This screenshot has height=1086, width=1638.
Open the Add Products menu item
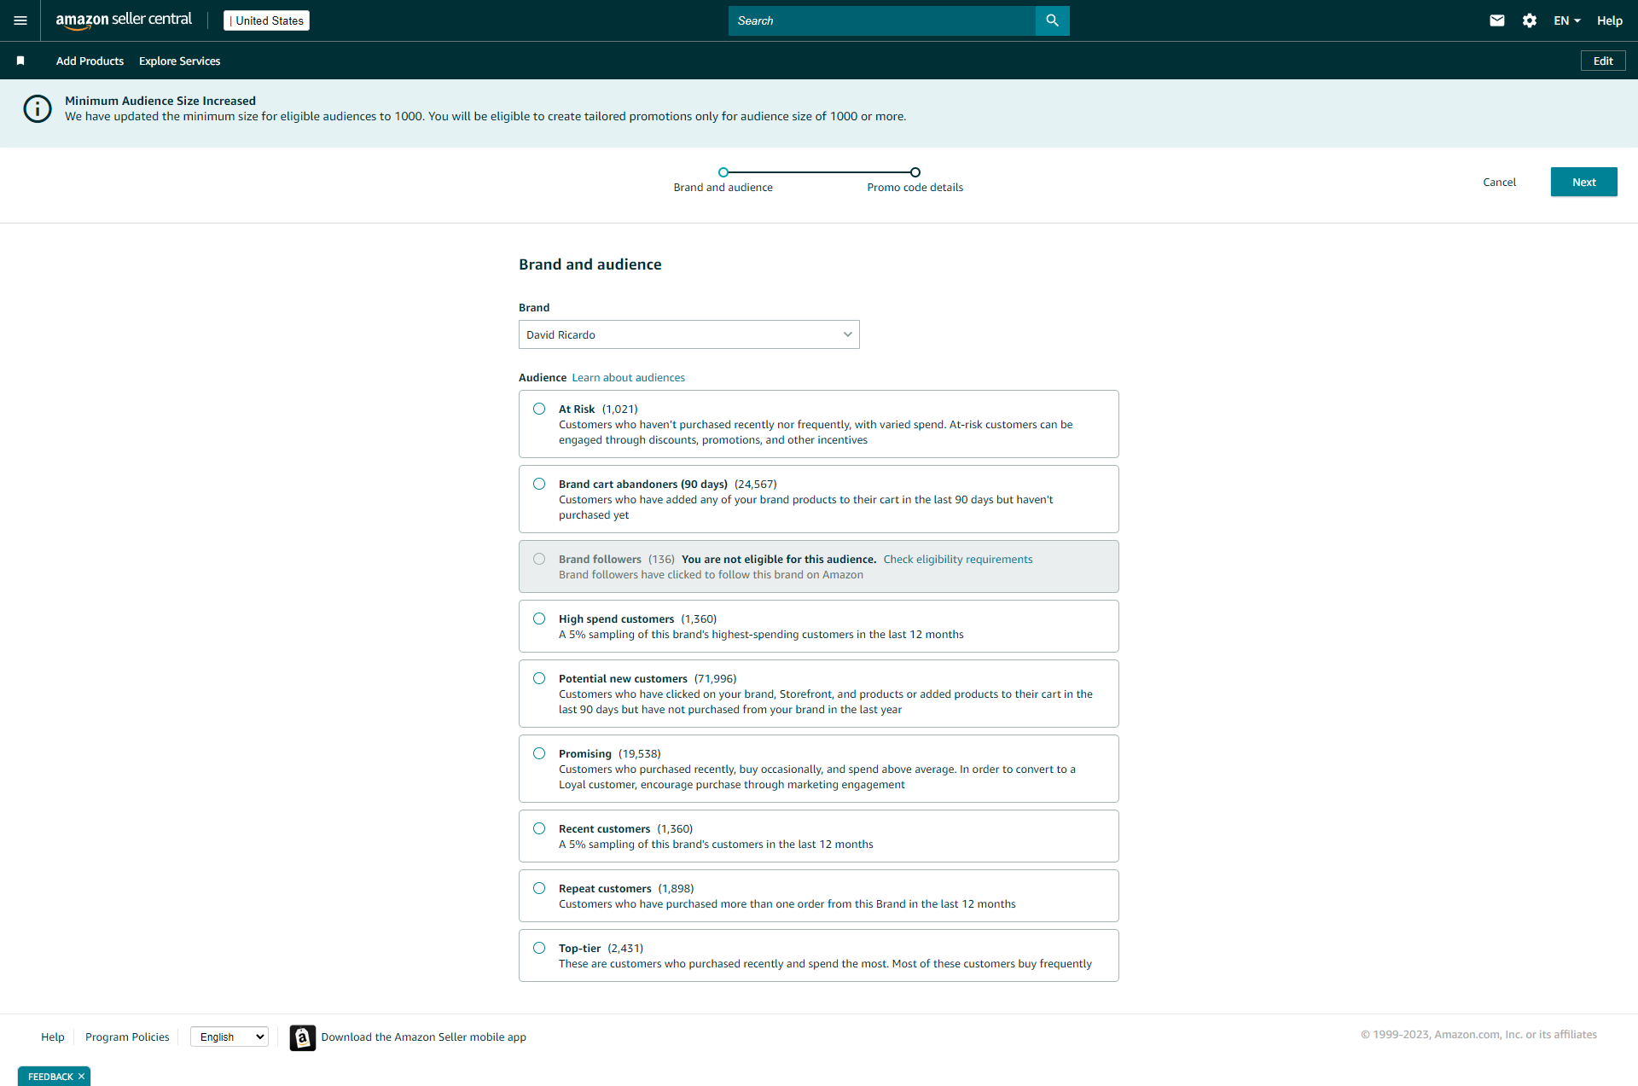90,61
